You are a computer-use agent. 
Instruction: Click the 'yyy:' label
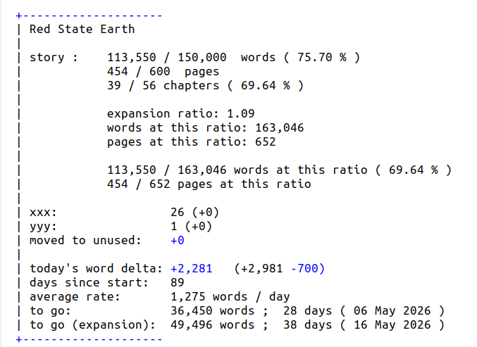point(43,227)
